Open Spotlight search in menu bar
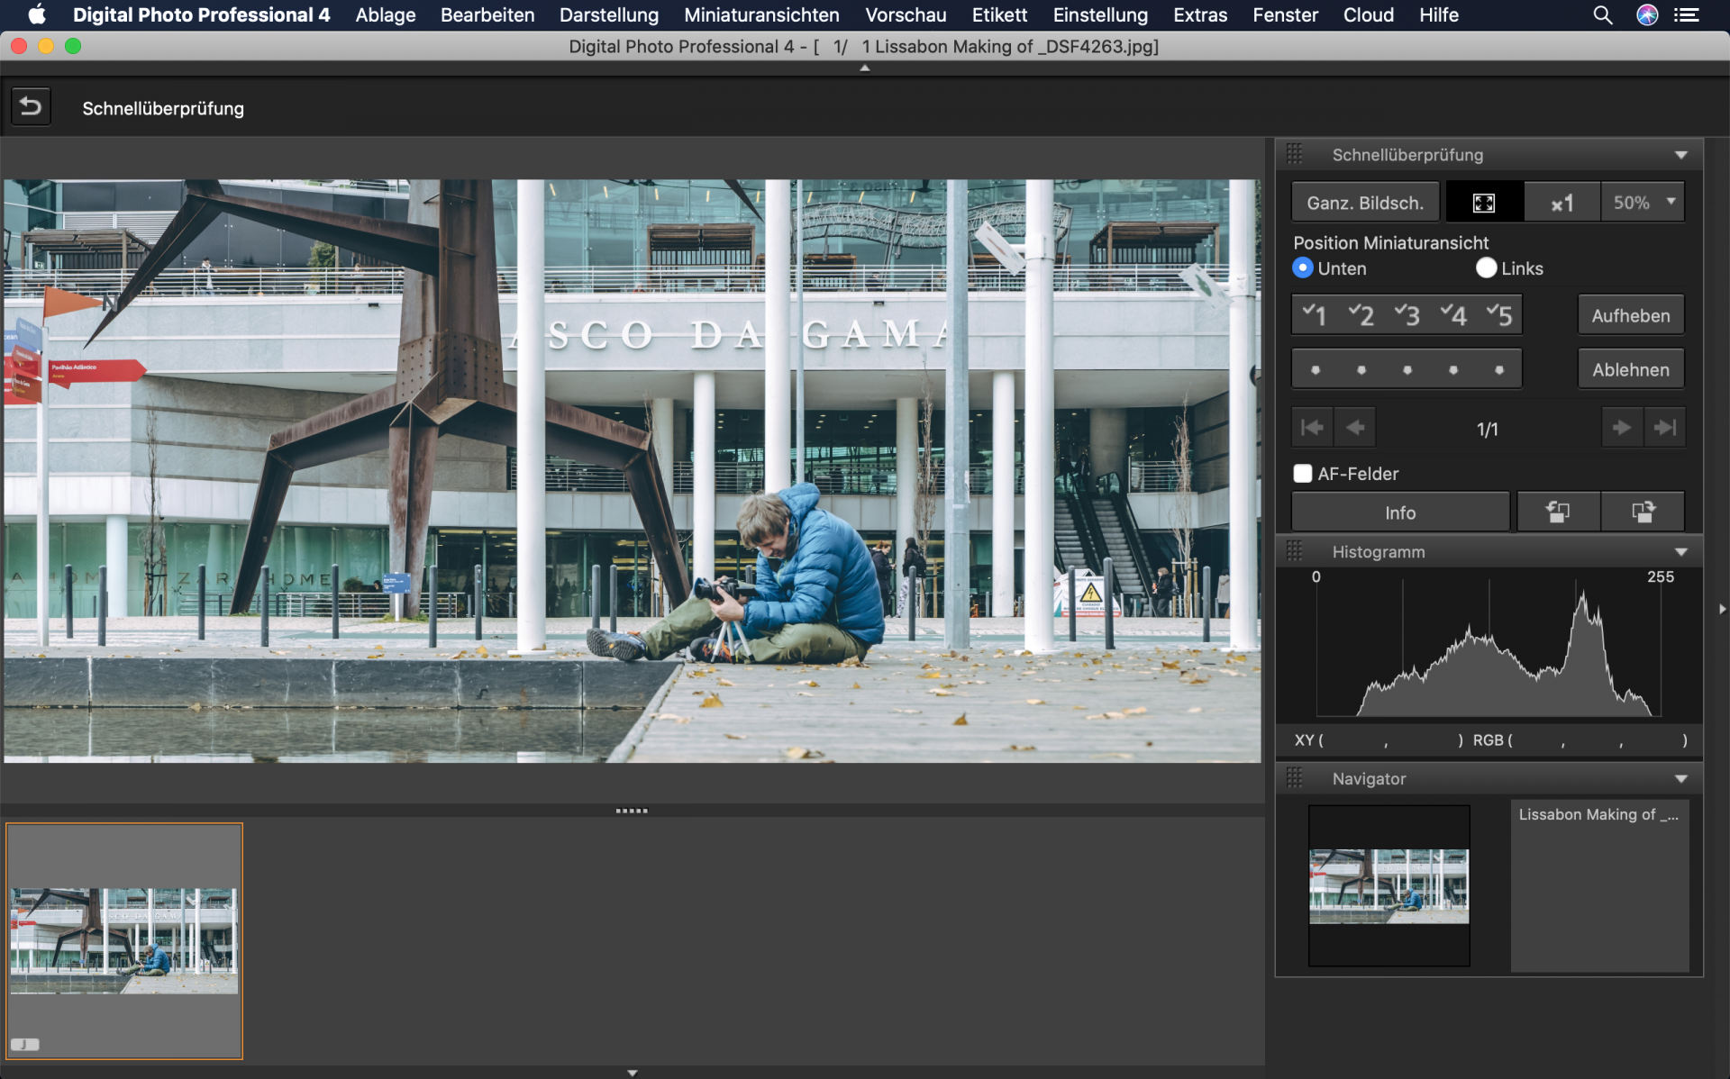 (x=1602, y=15)
